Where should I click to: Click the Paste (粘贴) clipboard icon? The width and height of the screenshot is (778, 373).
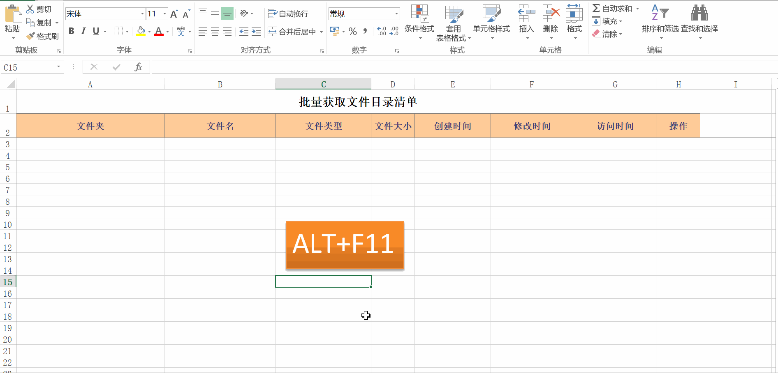coord(13,14)
